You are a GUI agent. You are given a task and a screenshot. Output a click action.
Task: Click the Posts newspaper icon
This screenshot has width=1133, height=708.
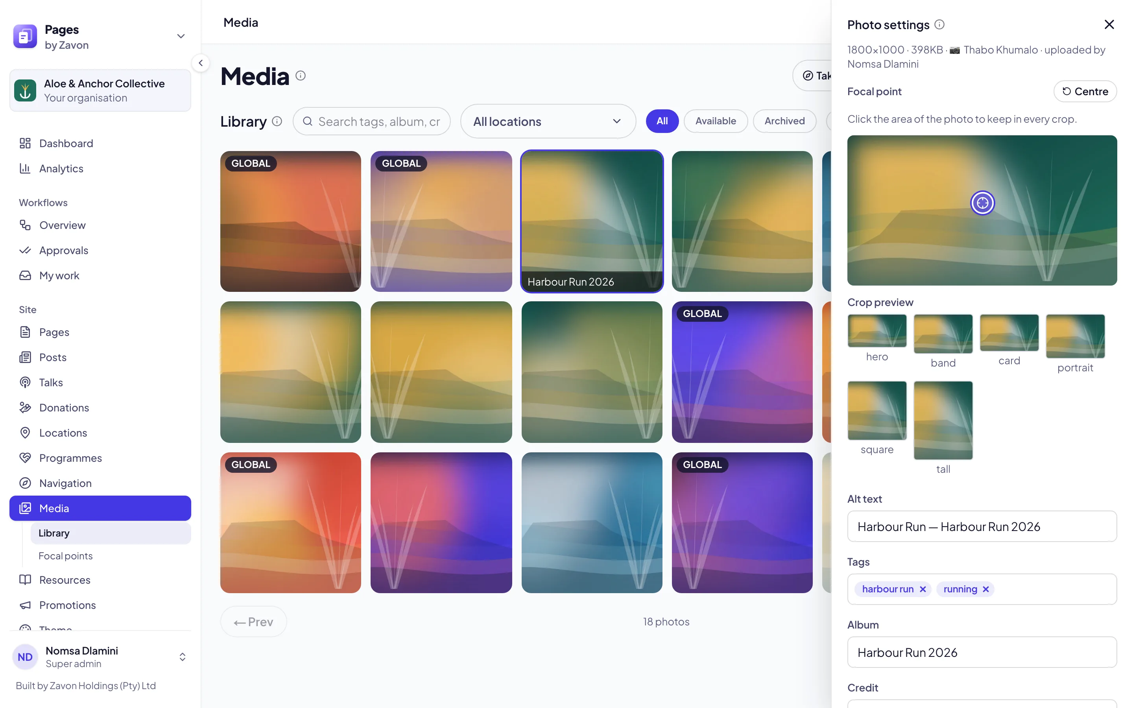25,357
